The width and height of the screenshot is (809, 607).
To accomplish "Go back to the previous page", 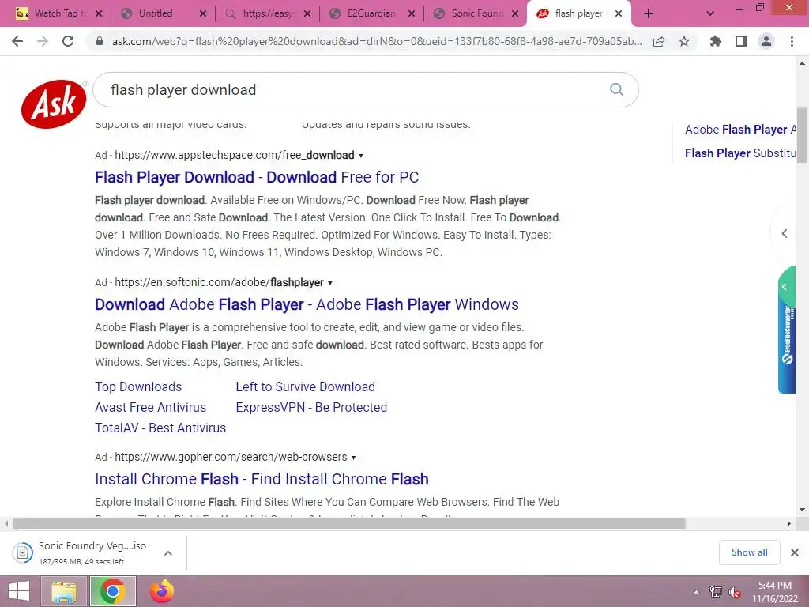I will (17, 41).
